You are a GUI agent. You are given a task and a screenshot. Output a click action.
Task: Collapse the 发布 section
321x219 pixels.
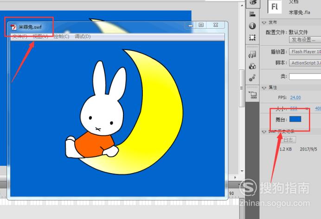[264, 23]
